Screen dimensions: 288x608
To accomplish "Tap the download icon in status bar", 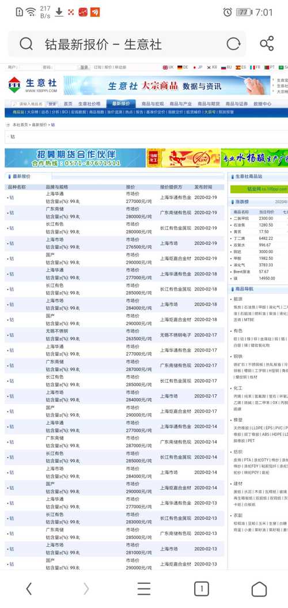I will [x=59, y=12].
